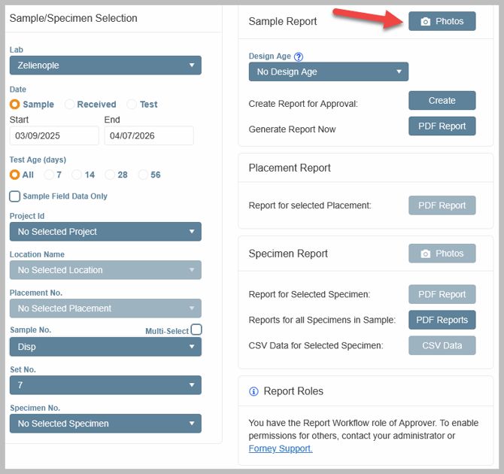The height and width of the screenshot is (474, 504).
Task: Select the Sample date radio button
Action: click(15, 105)
